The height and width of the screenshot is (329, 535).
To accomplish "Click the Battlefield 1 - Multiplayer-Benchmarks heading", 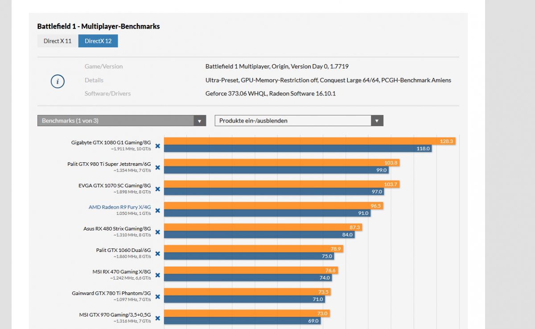I will (99, 26).
